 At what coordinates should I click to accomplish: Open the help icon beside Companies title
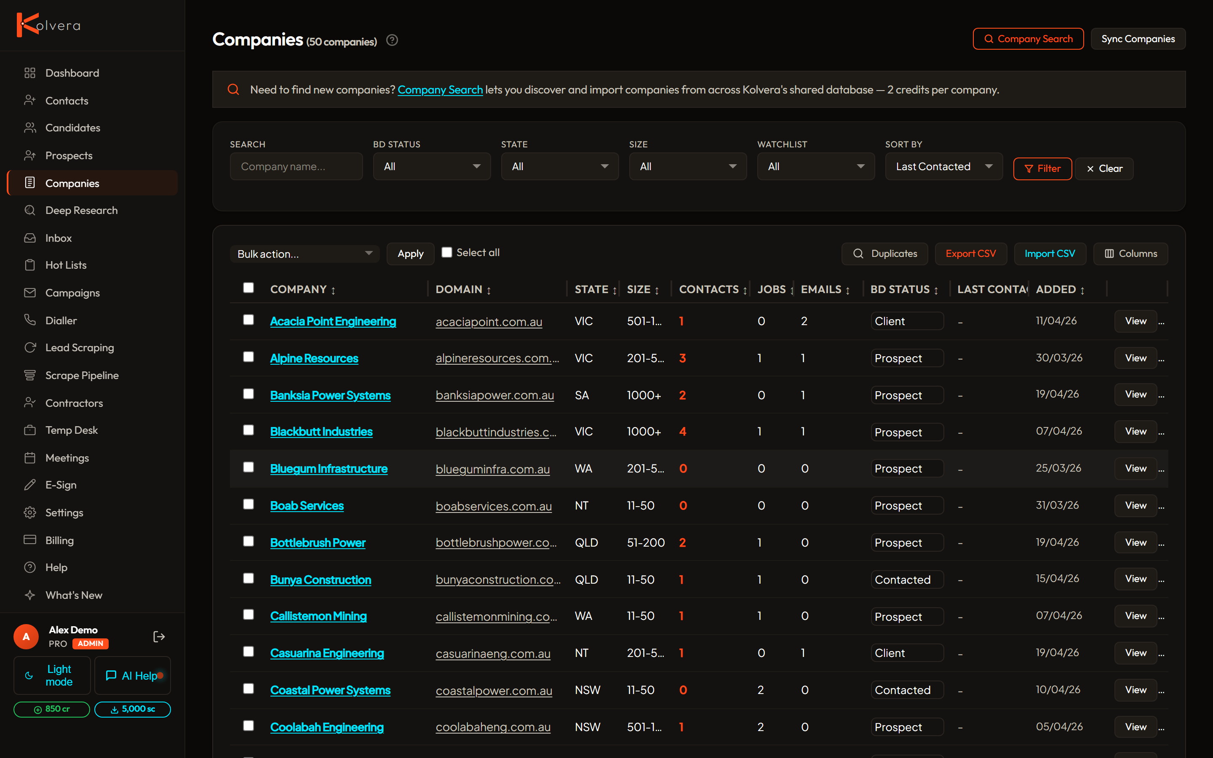click(x=392, y=40)
